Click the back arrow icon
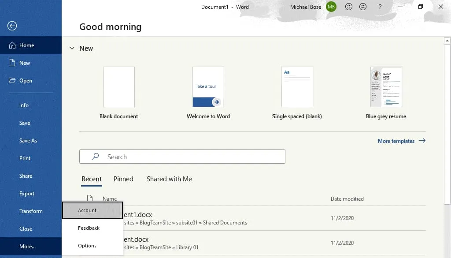Screen dimensions: 451x258 [12, 26]
